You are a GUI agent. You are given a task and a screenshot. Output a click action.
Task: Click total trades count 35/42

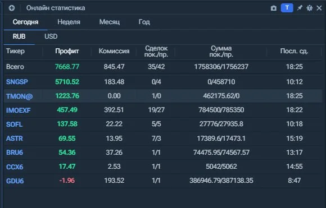(156, 67)
